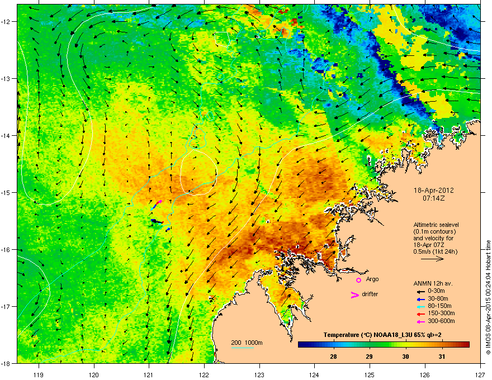Click the blue 30-80m arrow legend

421,299
